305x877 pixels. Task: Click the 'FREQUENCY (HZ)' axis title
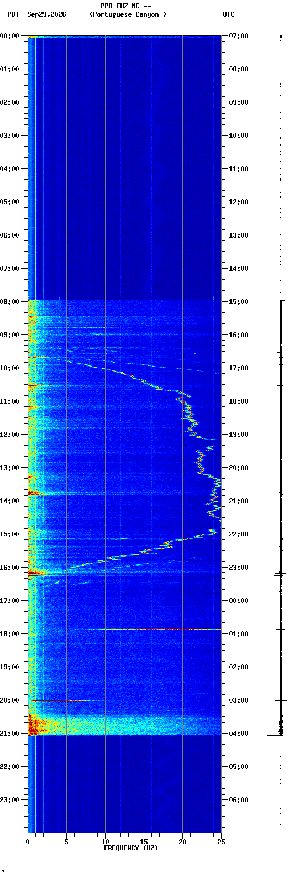pyautogui.click(x=131, y=848)
